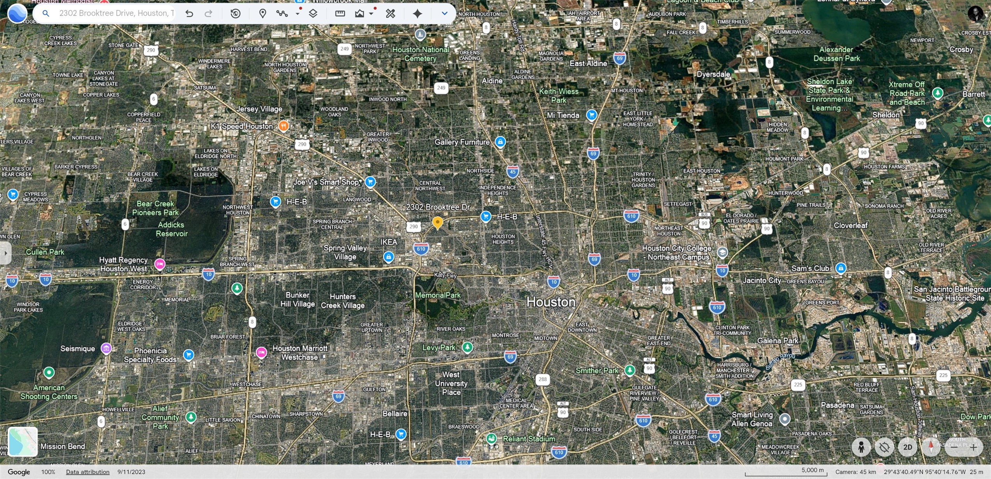
Task: Open the Map layers stack icon
Action: (x=313, y=14)
